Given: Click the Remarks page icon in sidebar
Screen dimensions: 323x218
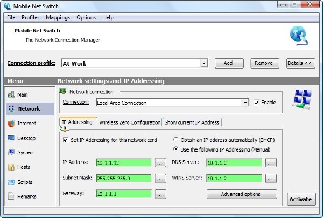Looking at the screenshot, I should tap(11, 196).
